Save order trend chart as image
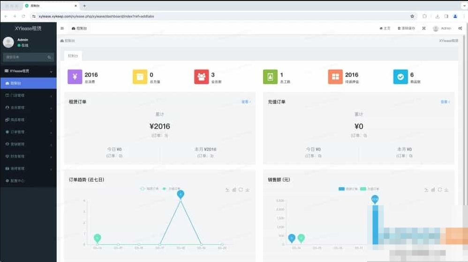The image size is (468, 262). [x=248, y=189]
